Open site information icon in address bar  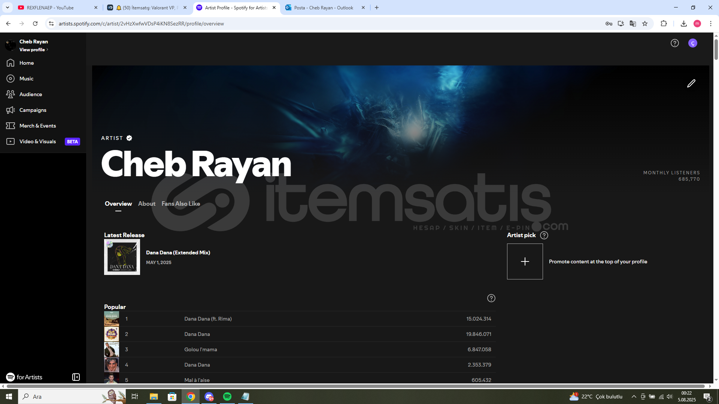point(51,24)
